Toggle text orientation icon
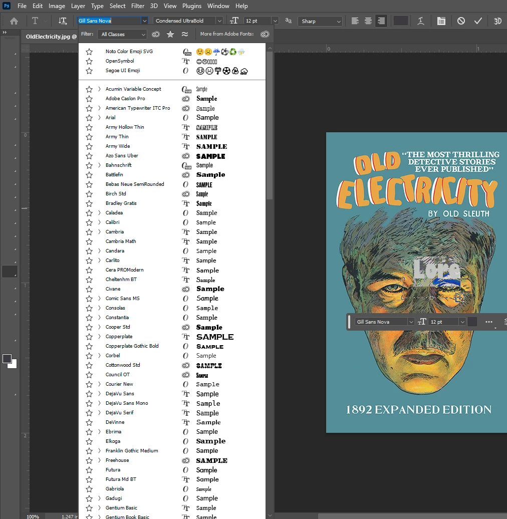Viewport: 507px width, 519px height. [x=62, y=21]
